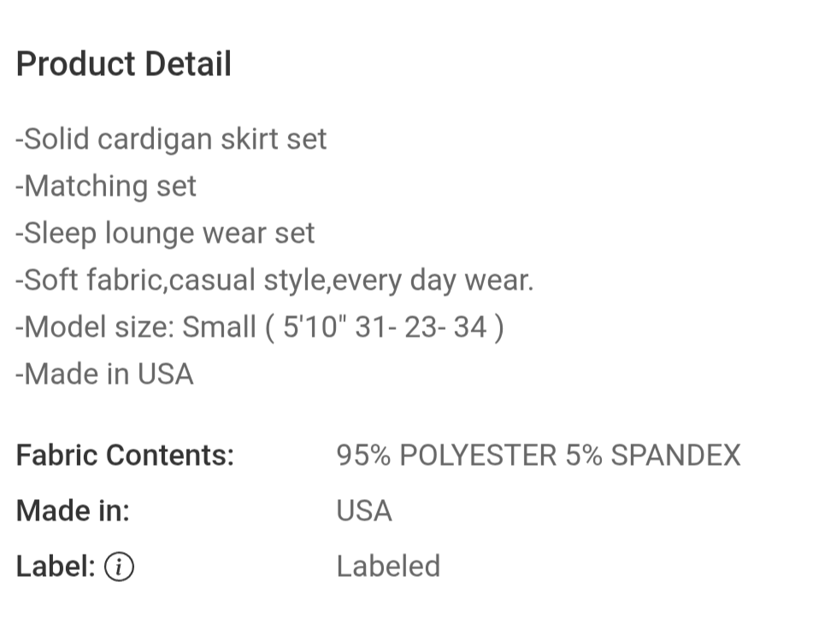
Task: Click the 95% POLYESTER 5% SPANDEX value
Action: [539, 456]
